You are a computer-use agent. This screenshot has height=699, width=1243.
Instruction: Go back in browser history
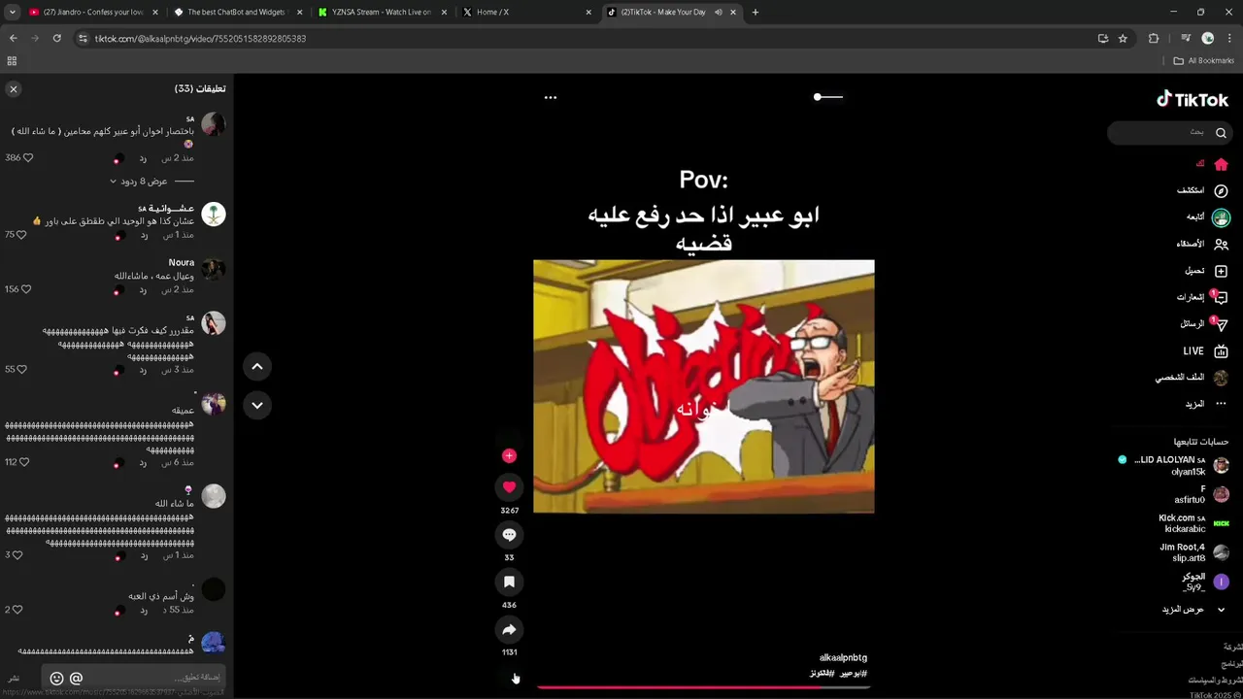click(13, 38)
